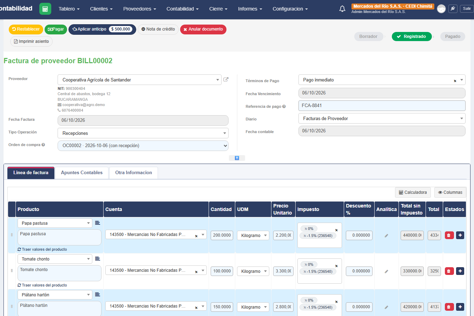Open the notifications bell
This screenshot has height=316, width=474.
342,9
